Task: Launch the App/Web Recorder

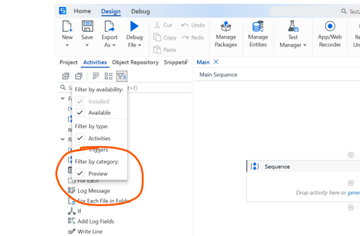Action: (x=330, y=34)
